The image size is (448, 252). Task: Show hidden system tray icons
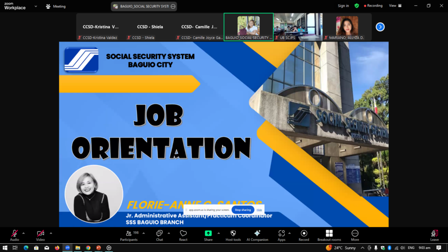click(362, 248)
